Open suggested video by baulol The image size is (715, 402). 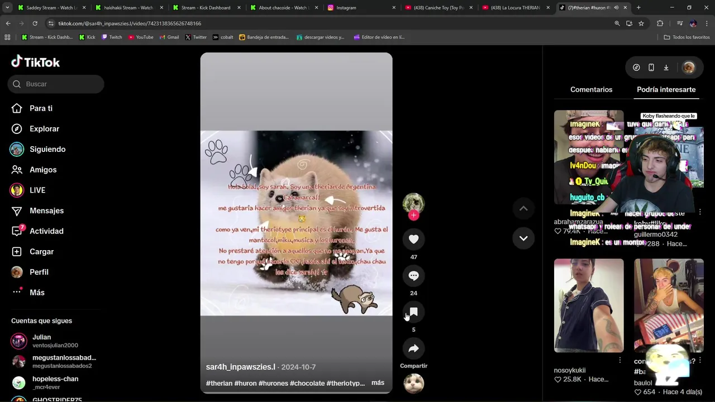669,305
